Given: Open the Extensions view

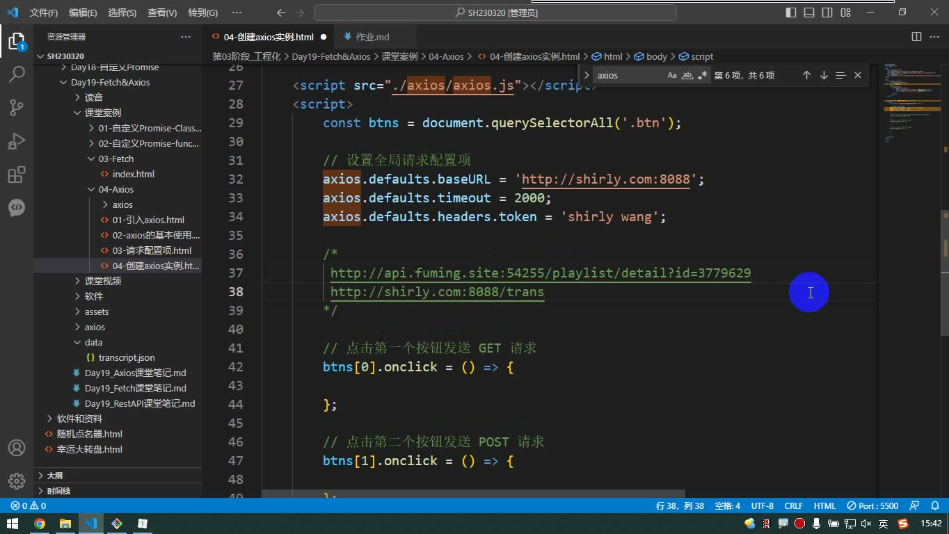Looking at the screenshot, I should [x=17, y=174].
